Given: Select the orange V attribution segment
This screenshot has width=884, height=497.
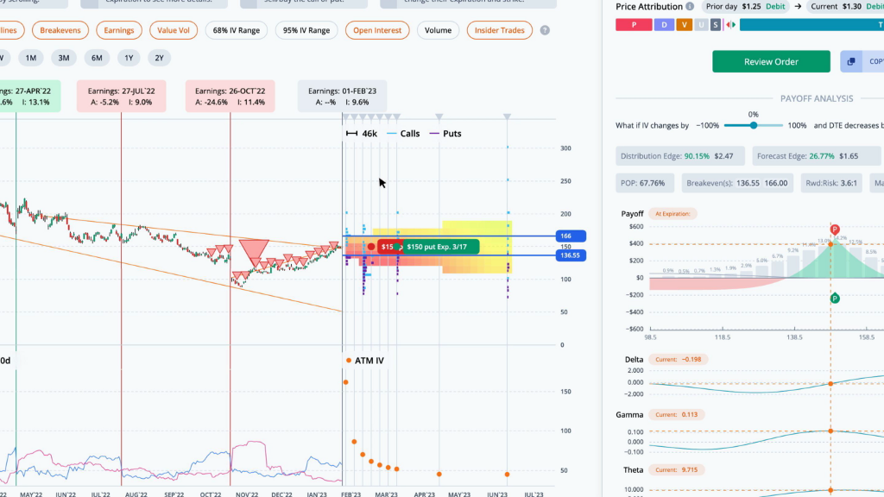Looking at the screenshot, I should tap(685, 25).
